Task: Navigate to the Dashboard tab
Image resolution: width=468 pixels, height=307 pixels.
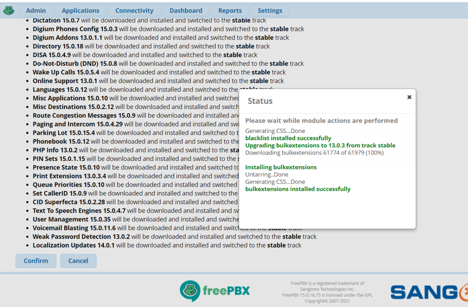Action: [x=186, y=10]
